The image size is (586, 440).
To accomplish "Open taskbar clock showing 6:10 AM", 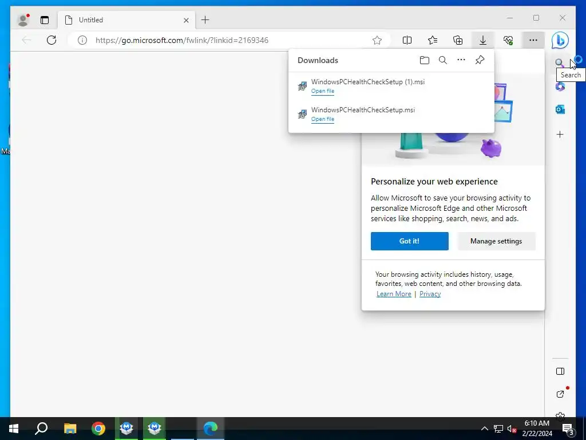I will [x=537, y=429].
